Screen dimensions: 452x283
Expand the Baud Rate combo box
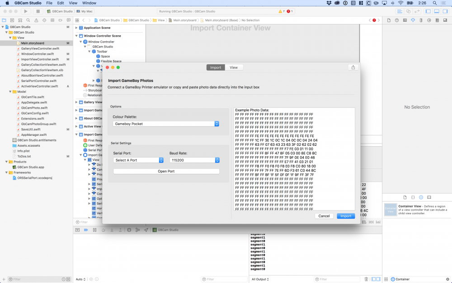coord(217,160)
